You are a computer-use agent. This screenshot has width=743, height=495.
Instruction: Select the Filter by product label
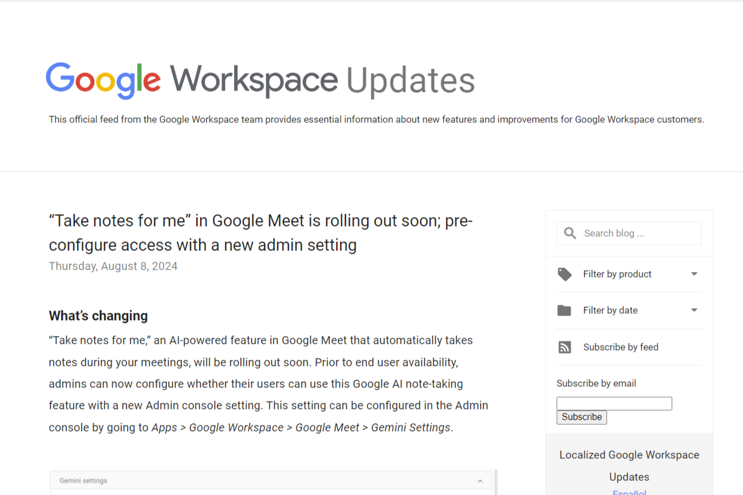(x=617, y=274)
